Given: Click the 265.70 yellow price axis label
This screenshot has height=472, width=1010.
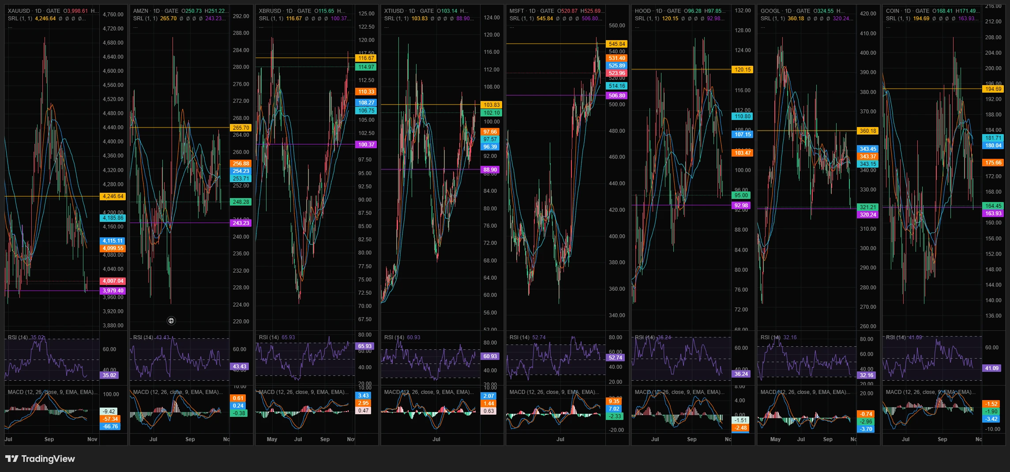Looking at the screenshot, I should [241, 128].
